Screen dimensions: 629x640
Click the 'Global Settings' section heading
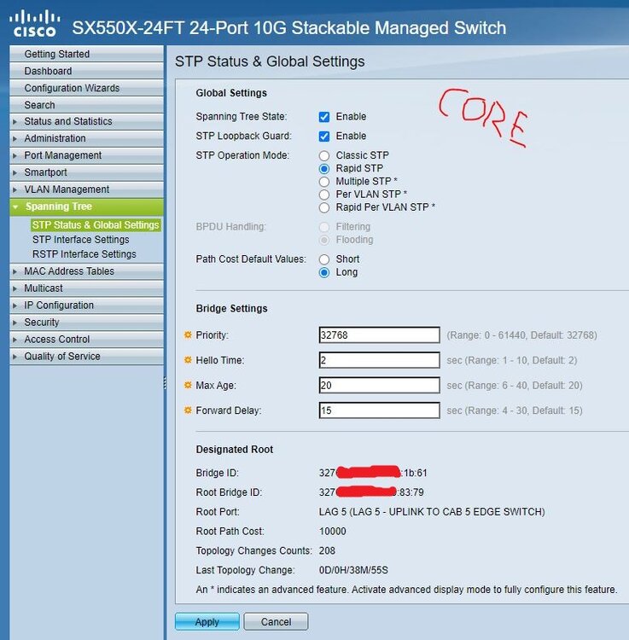[231, 93]
